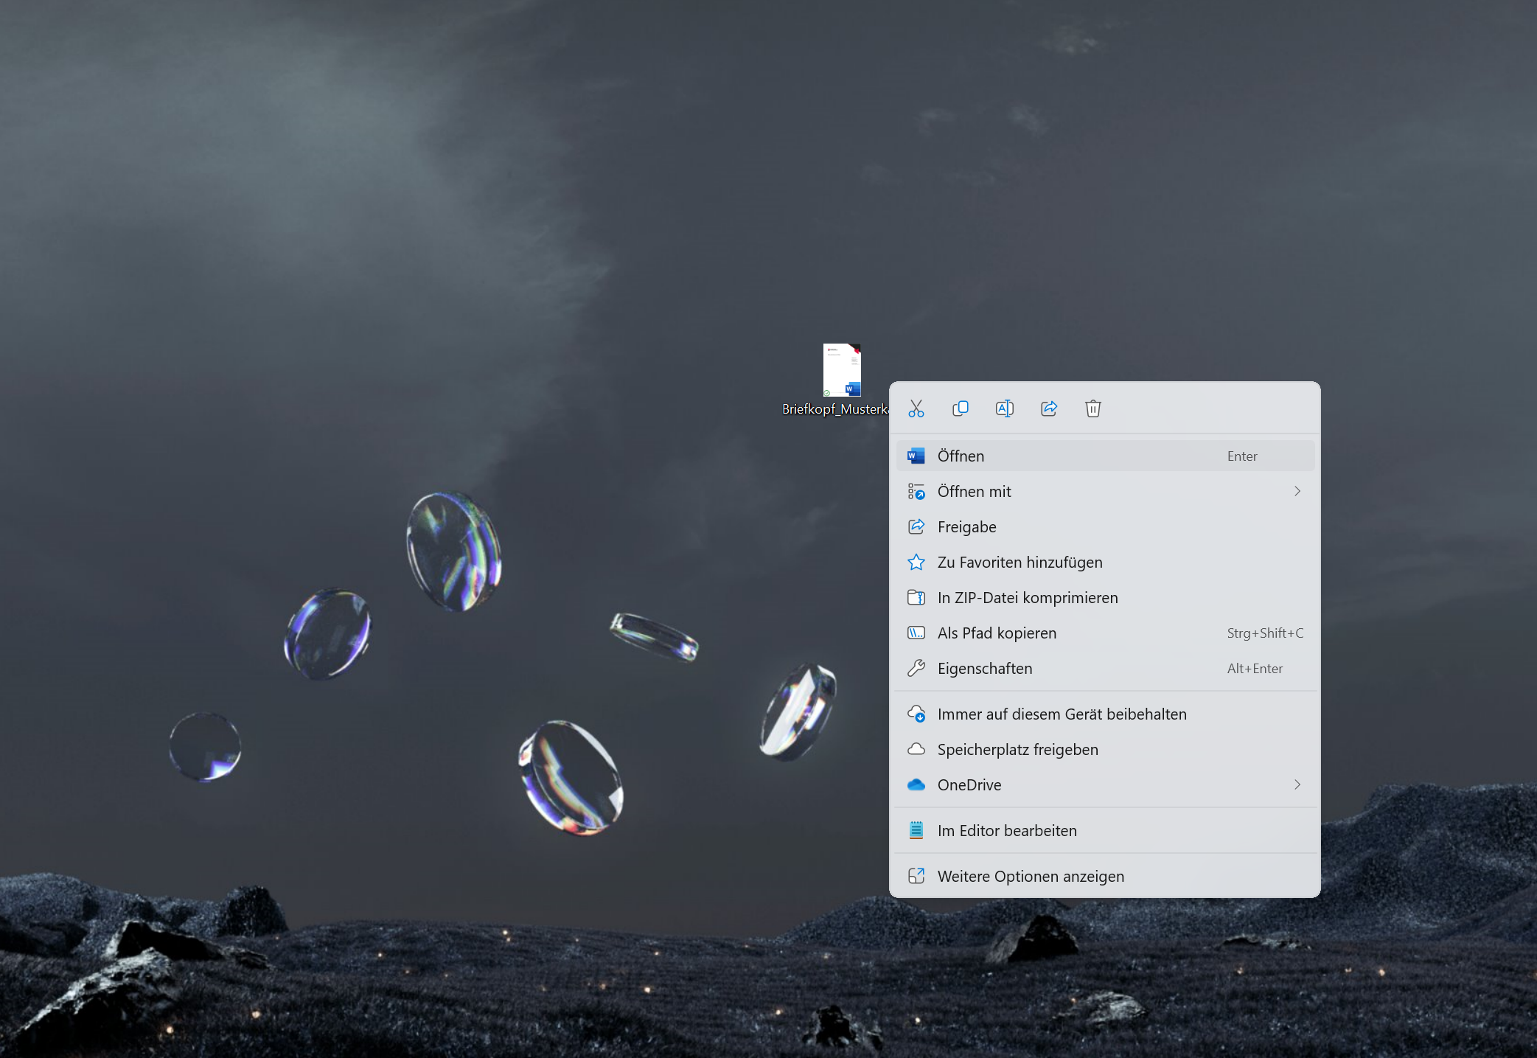
Task: Select Als Pfad kopieren
Action: click(x=997, y=633)
